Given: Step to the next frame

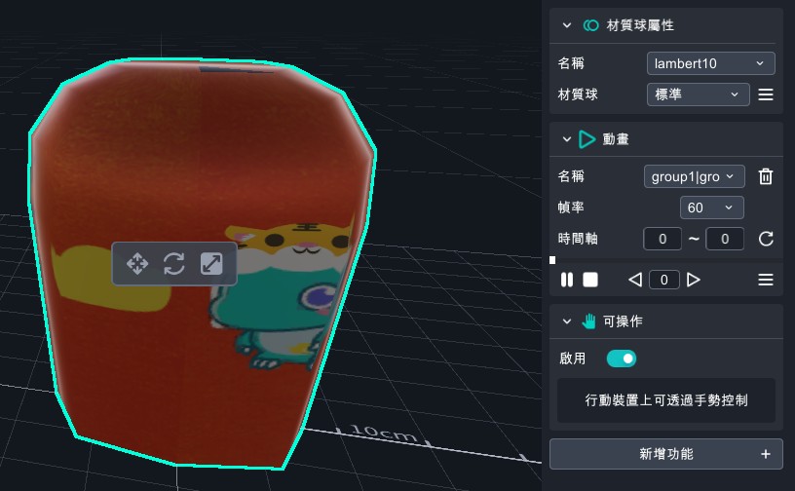Looking at the screenshot, I should click(x=694, y=280).
